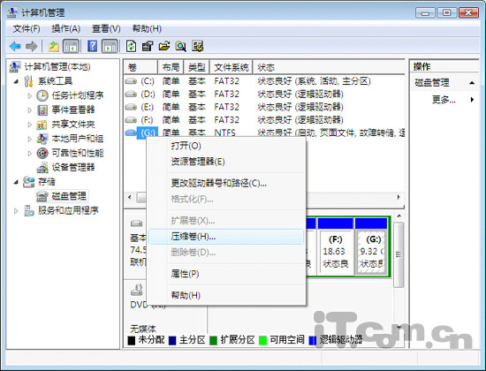
Task: Click the blue Help question mark icon
Action: [93, 47]
